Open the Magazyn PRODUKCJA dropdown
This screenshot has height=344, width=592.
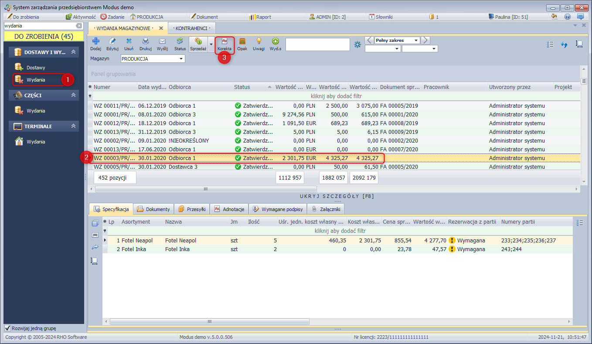181,59
